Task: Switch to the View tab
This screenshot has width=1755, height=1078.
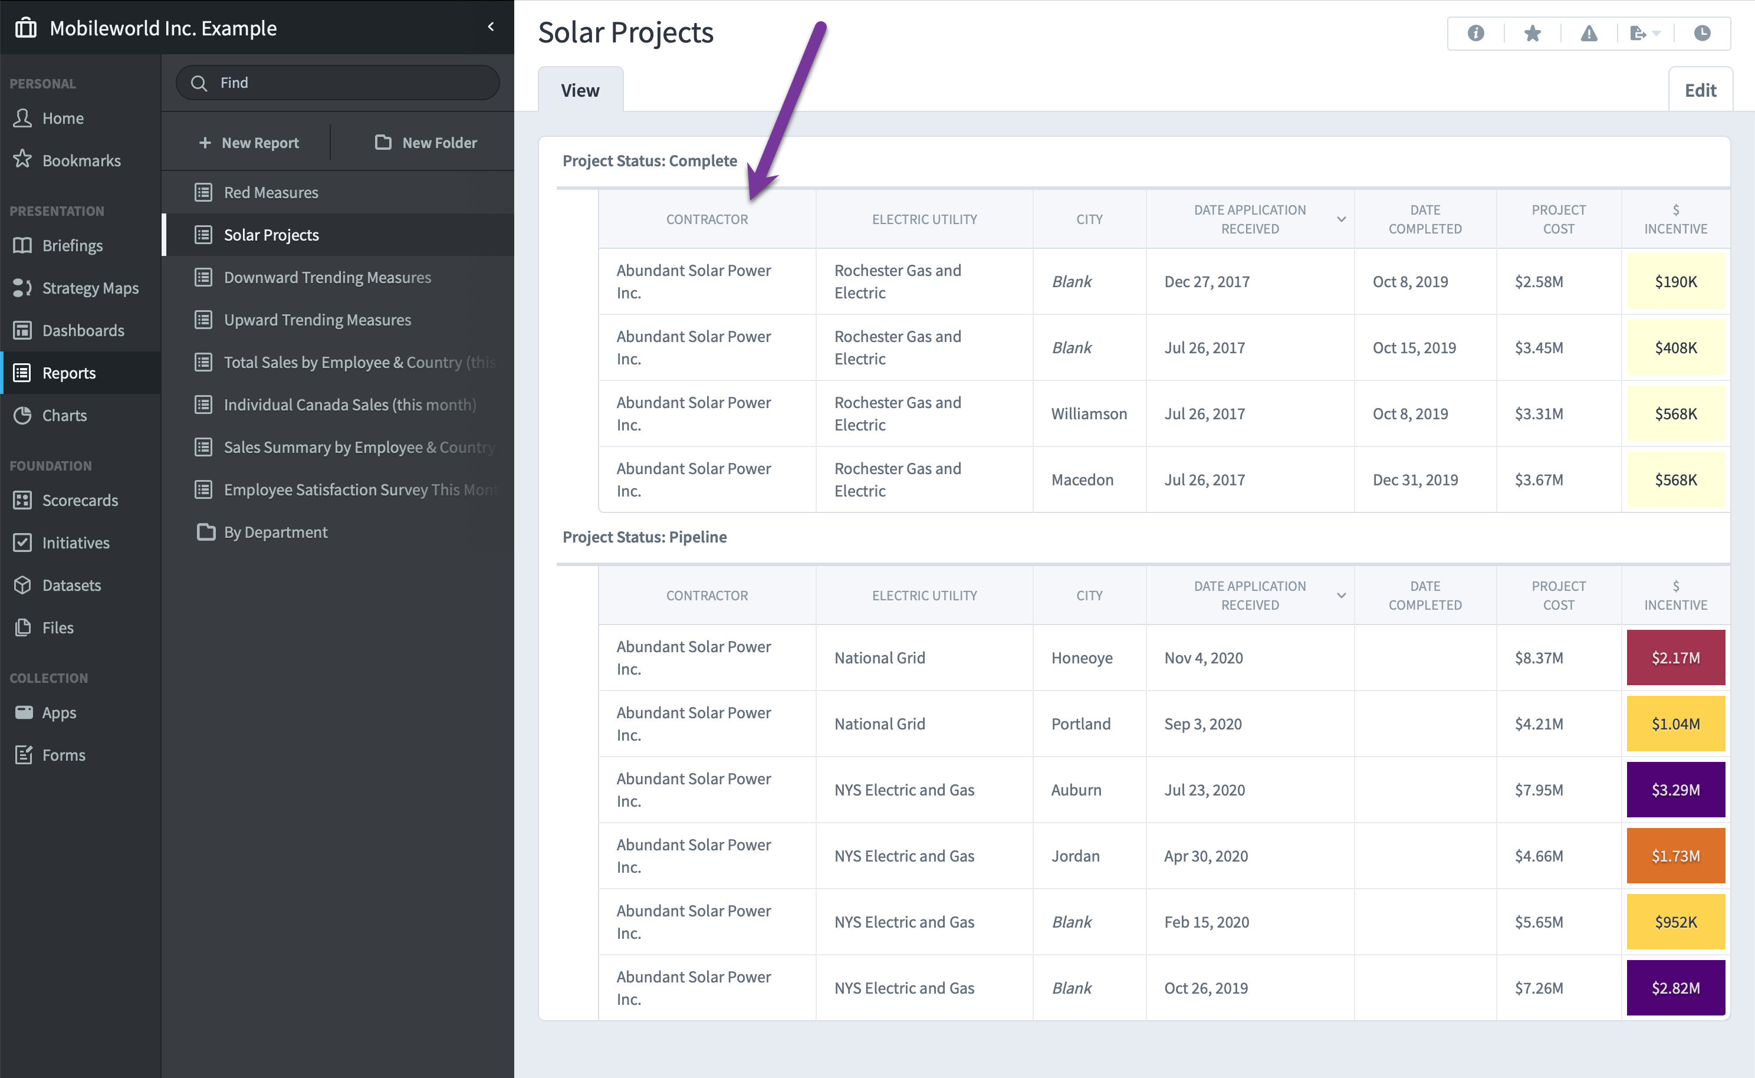Action: pos(580,90)
